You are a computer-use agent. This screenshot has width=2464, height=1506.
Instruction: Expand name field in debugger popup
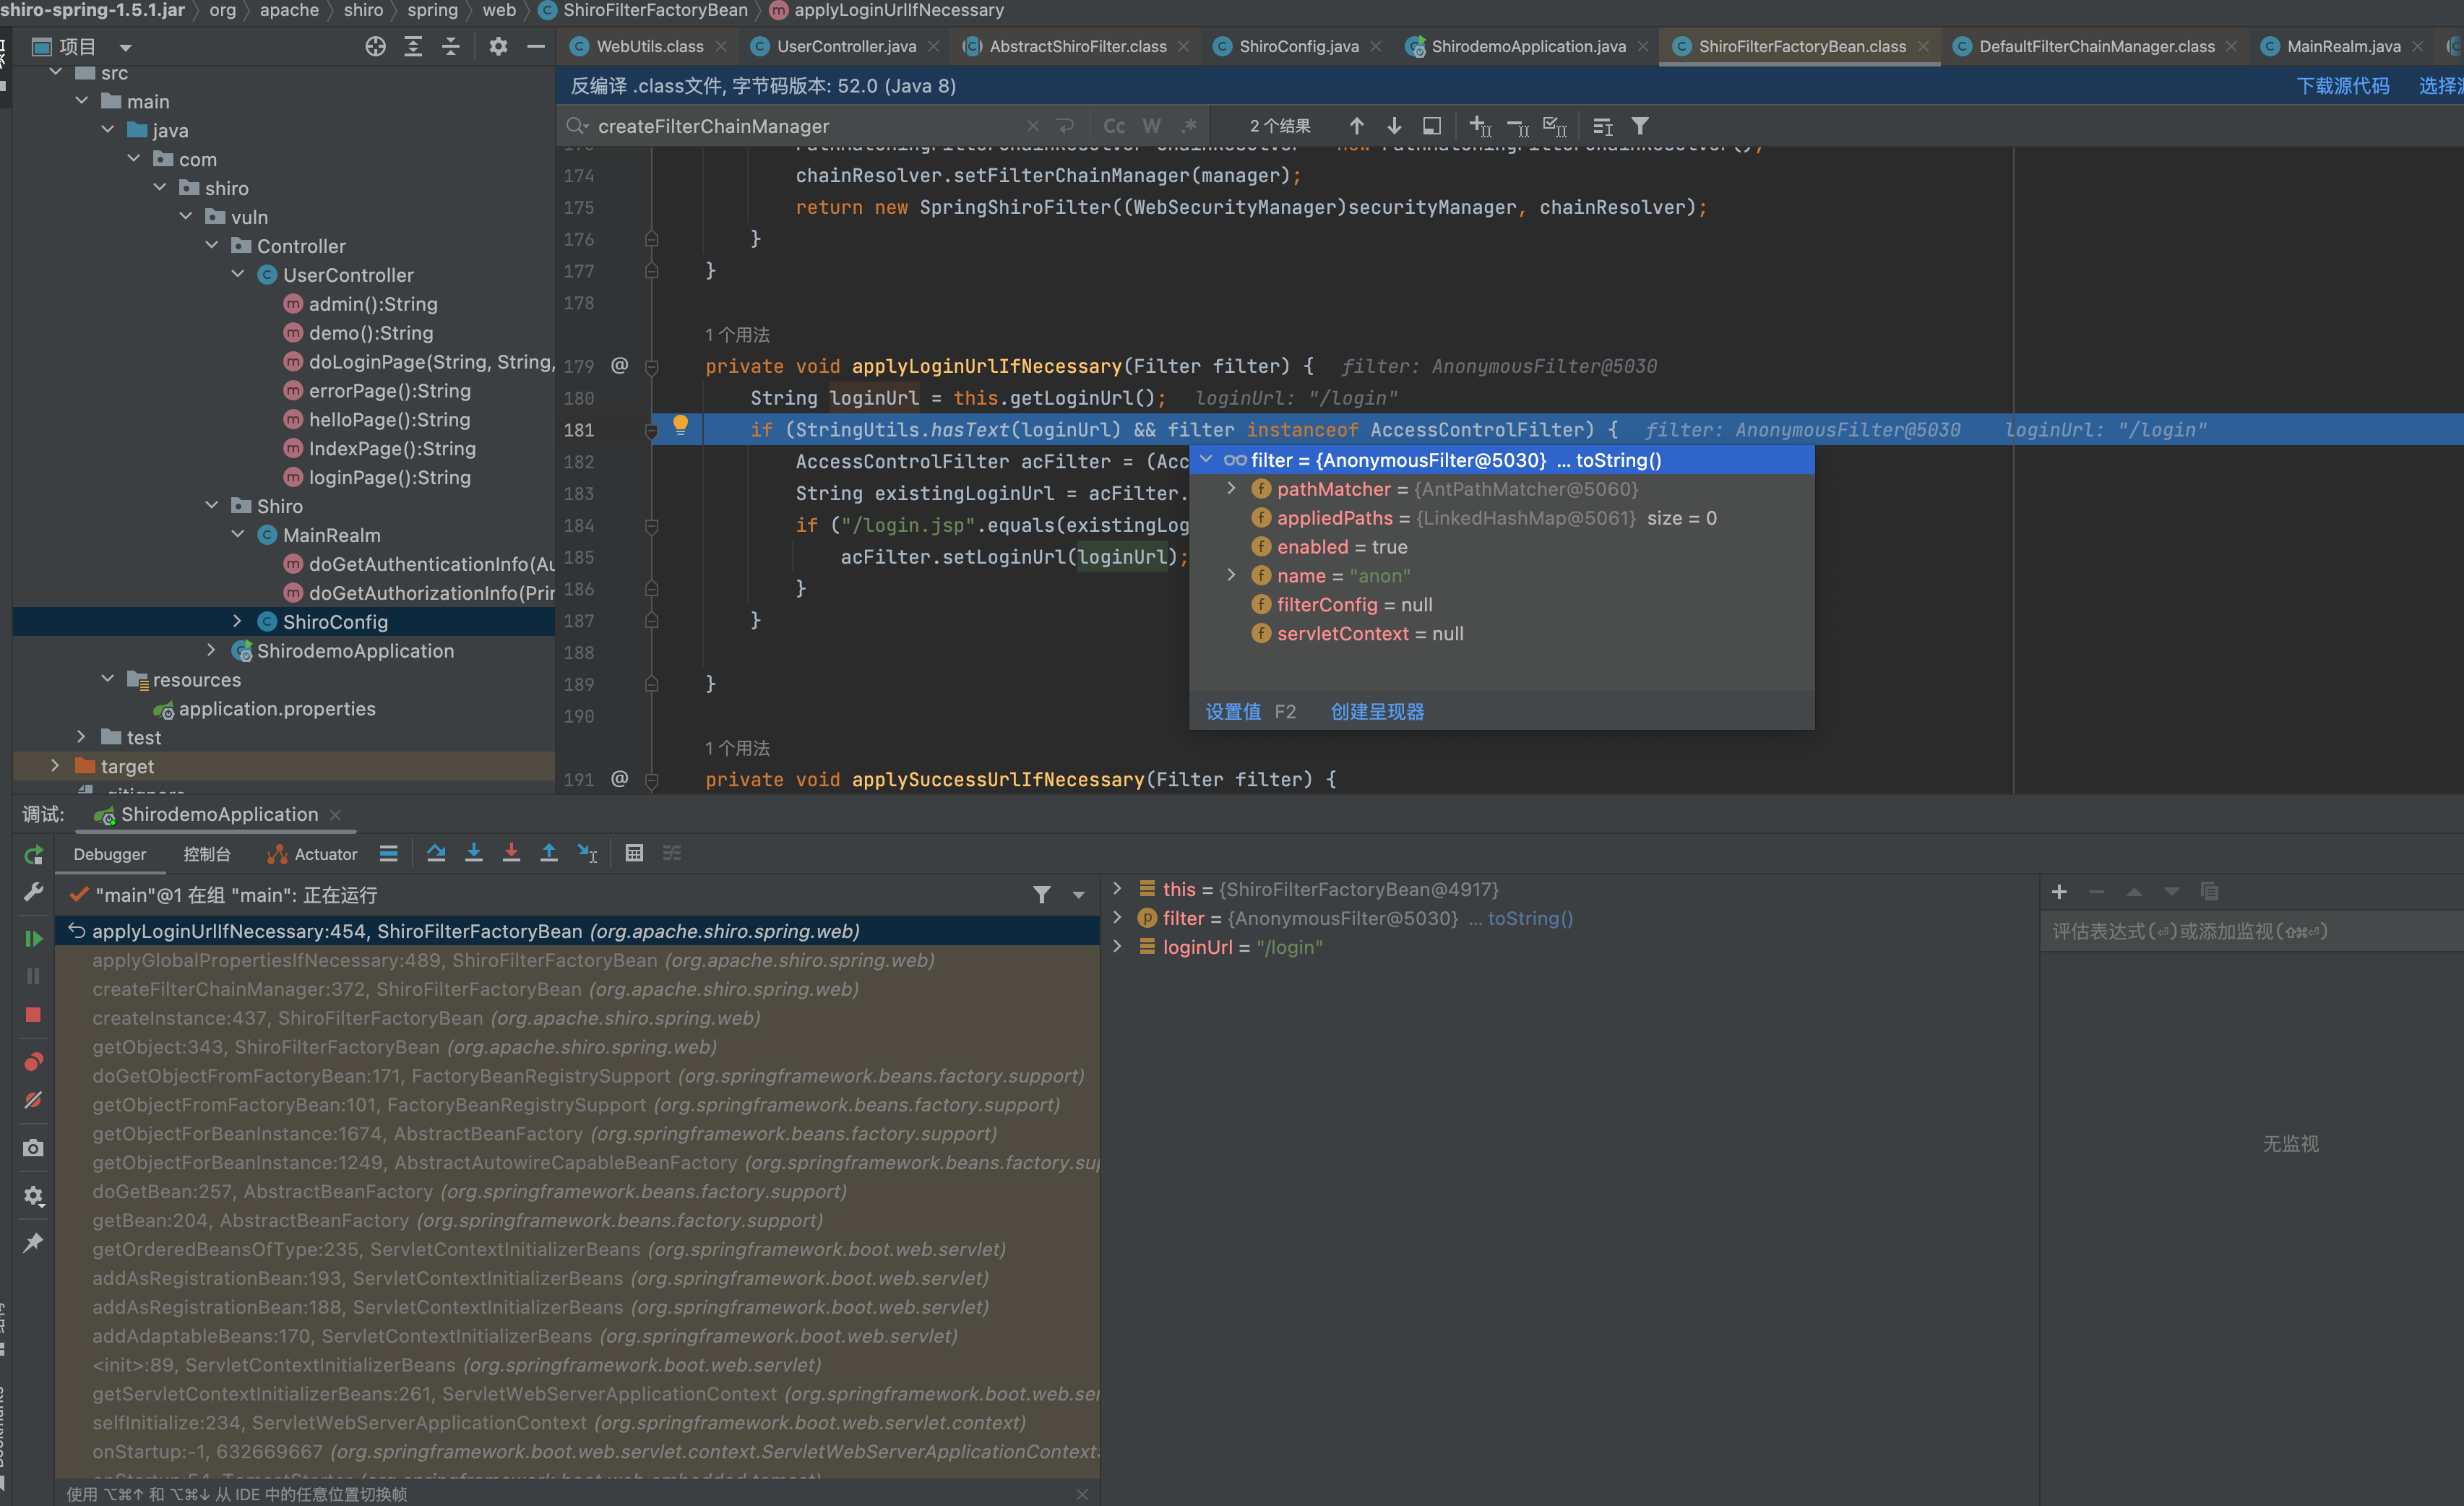click(x=1231, y=575)
